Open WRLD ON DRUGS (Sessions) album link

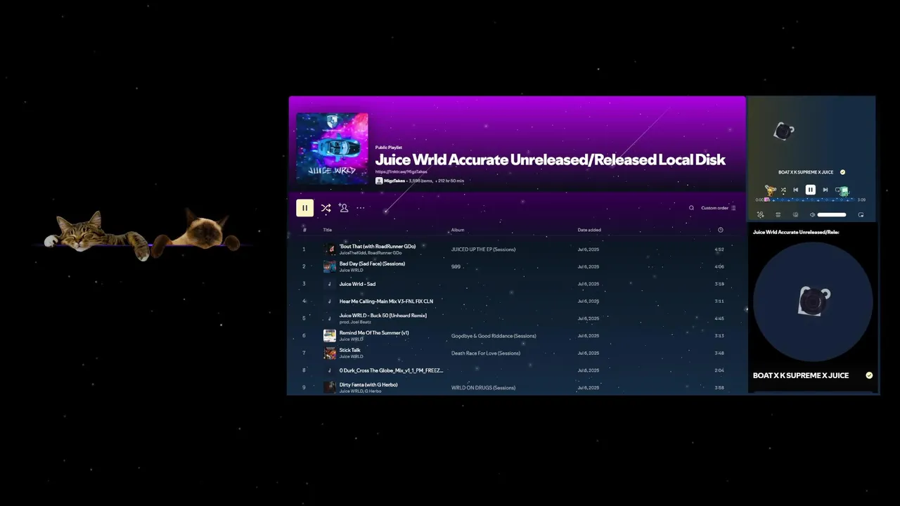[483, 387]
